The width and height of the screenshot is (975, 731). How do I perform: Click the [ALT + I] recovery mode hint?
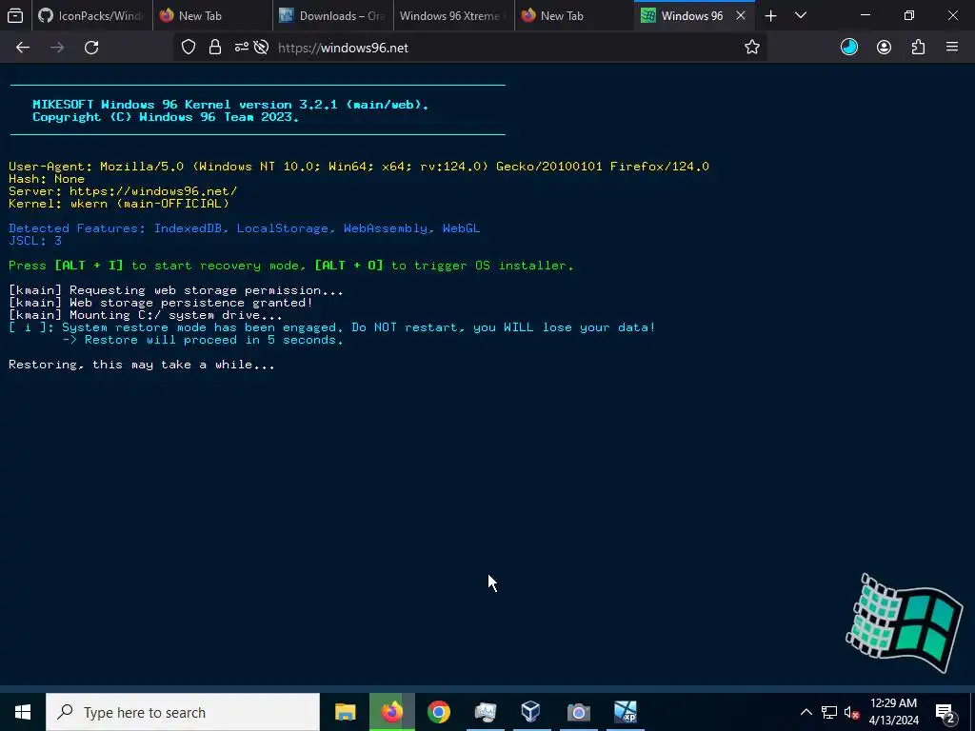point(89,266)
